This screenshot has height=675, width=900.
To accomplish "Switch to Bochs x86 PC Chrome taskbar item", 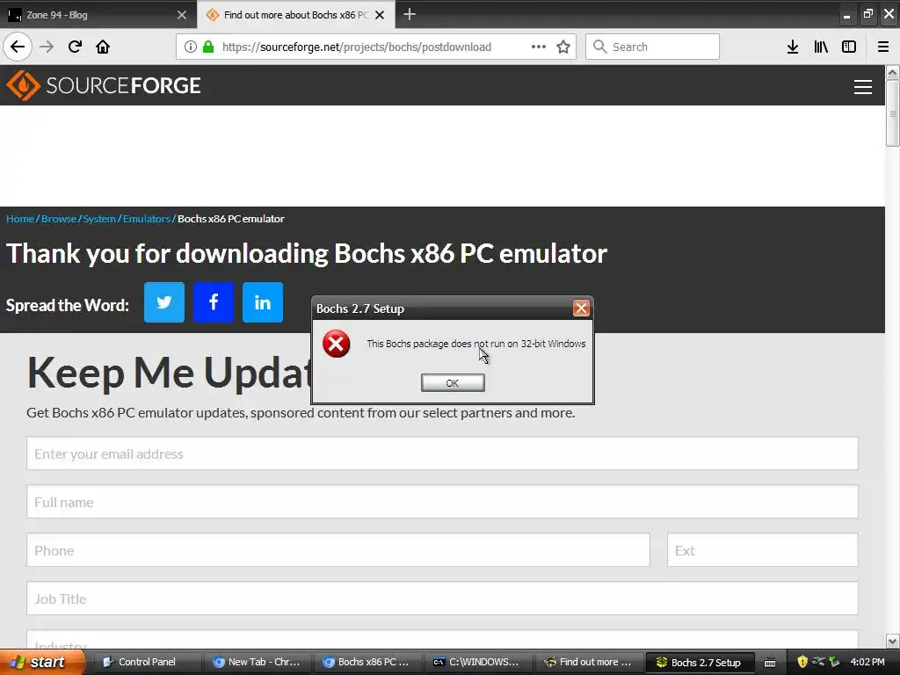I will [x=367, y=662].
